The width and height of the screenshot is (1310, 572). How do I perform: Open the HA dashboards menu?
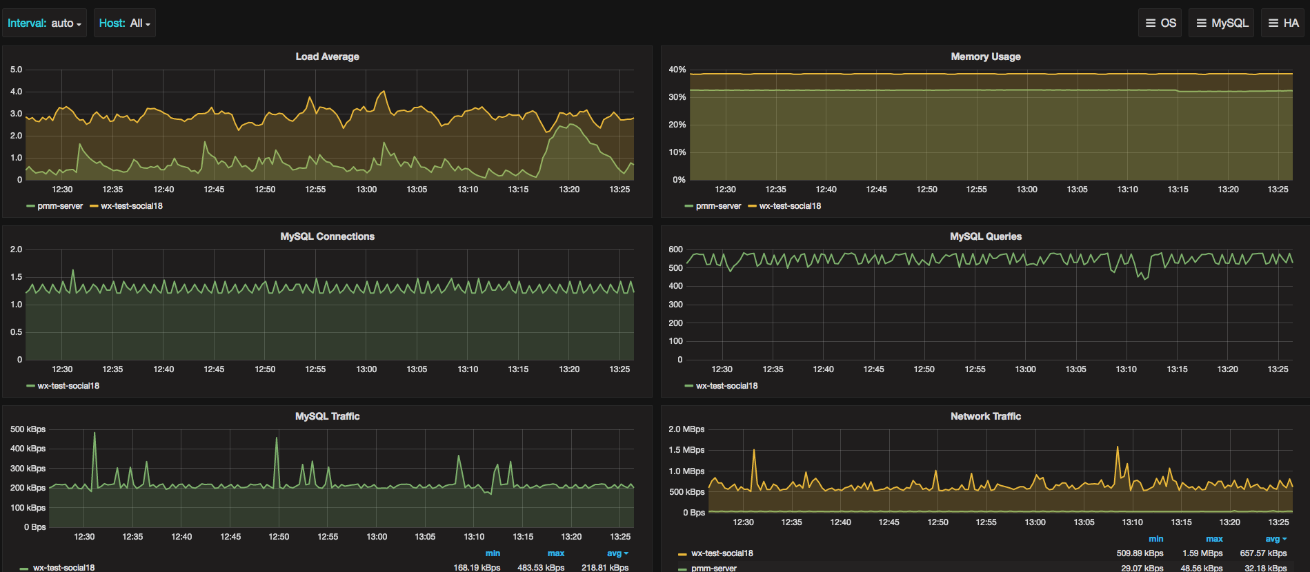pyautogui.click(x=1283, y=23)
